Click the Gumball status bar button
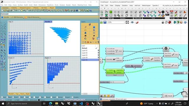Image resolution: width=189 pixels, height=106 pixels. (x=83, y=100)
